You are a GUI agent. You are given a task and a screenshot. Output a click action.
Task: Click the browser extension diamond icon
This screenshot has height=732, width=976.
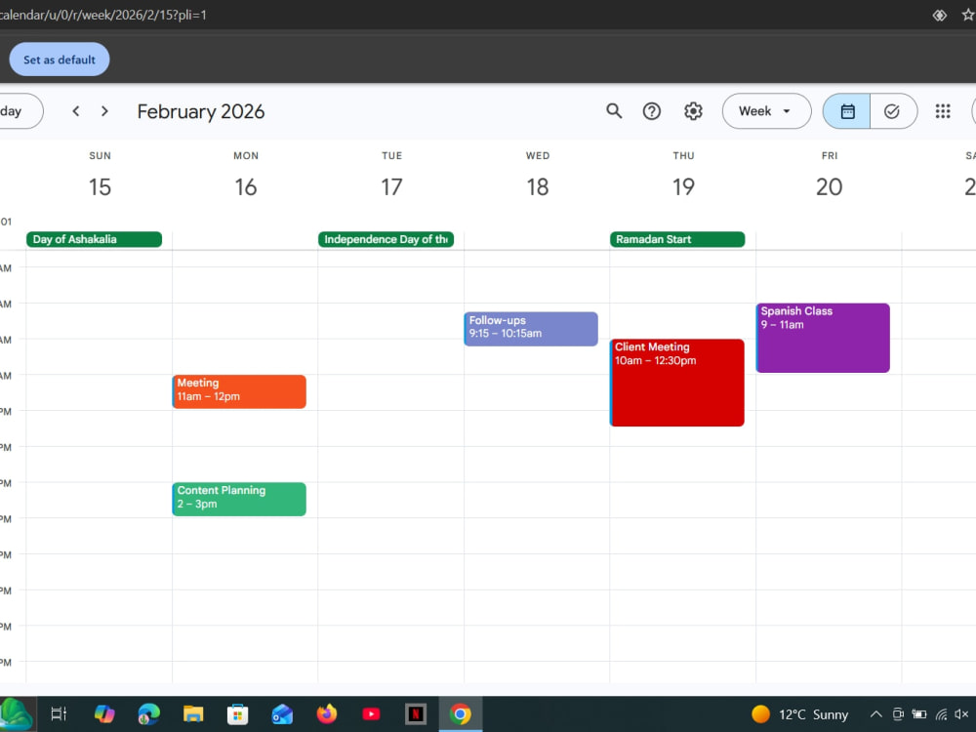pyautogui.click(x=940, y=15)
